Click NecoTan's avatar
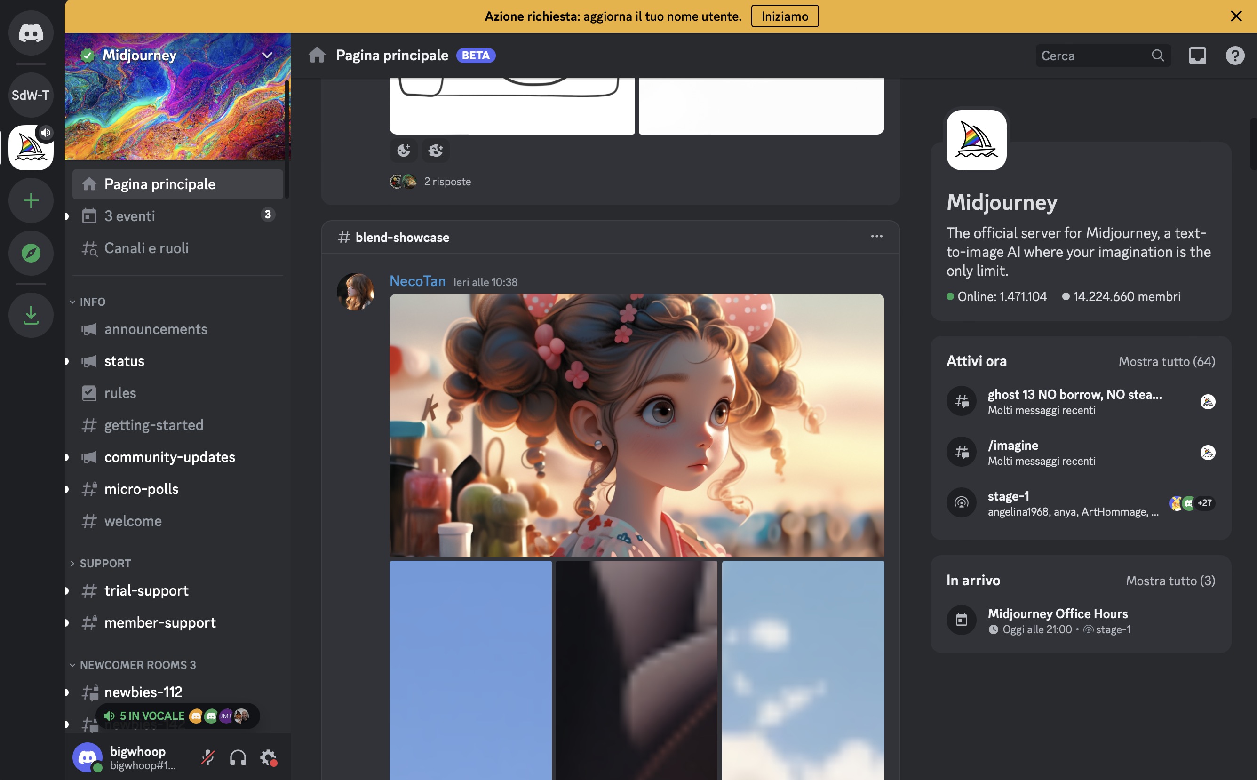1257x780 pixels. pos(355,292)
